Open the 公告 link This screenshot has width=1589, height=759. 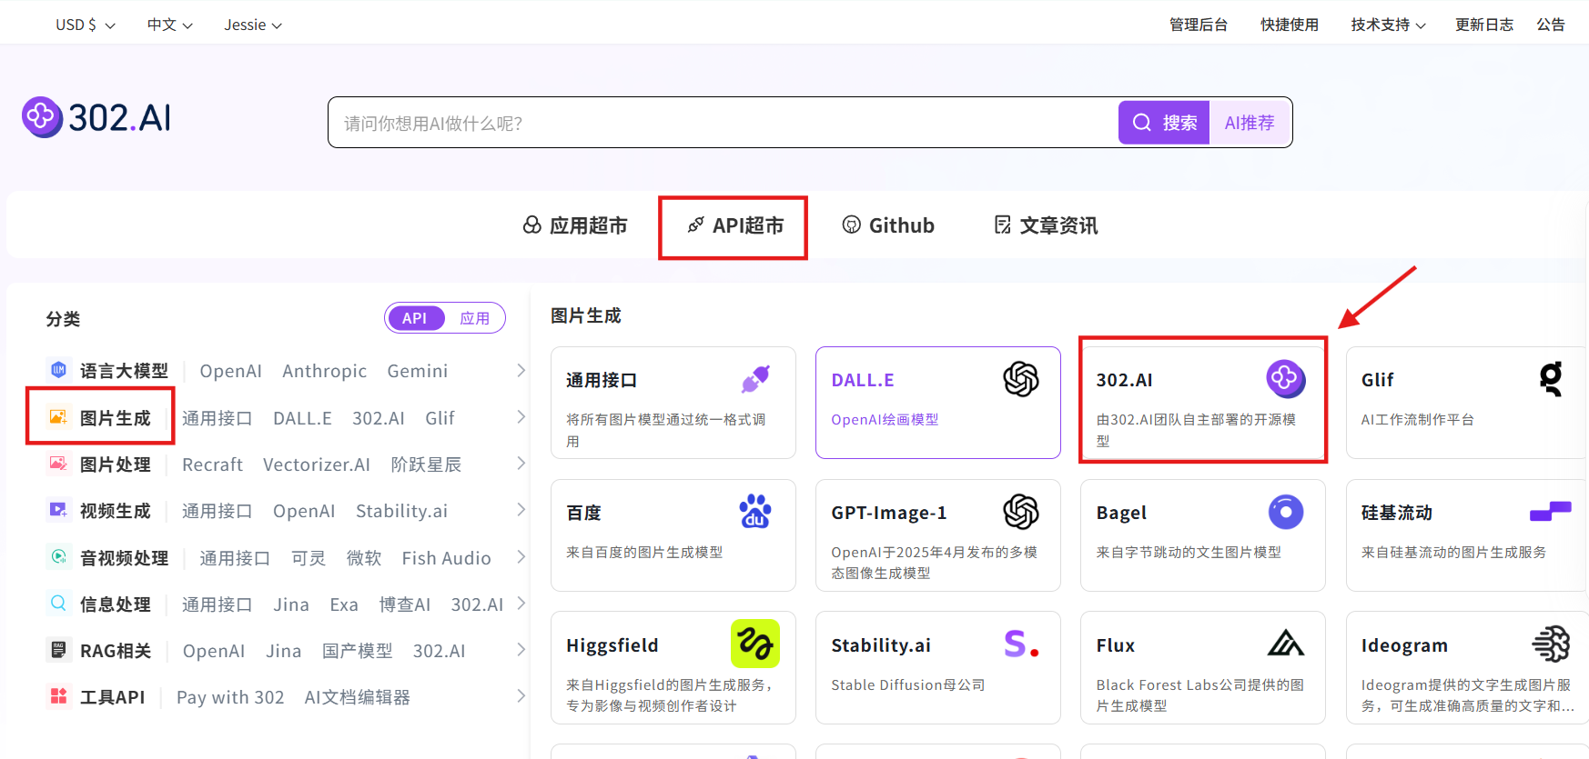pos(1551,25)
